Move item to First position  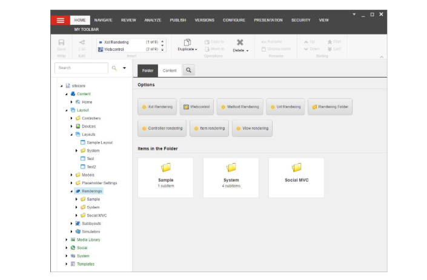(x=334, y=42)
